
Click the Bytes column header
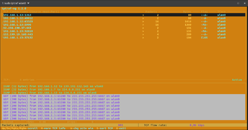pos(187,12)
